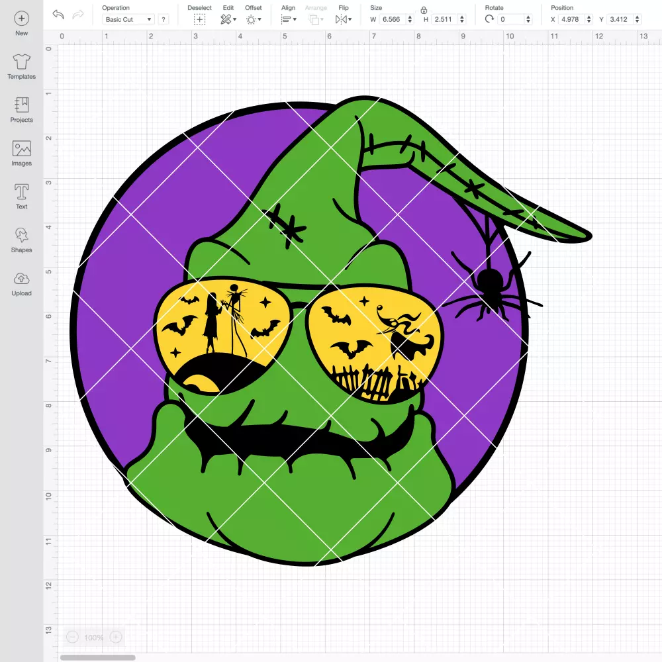
Task: Click the New project plus icon
Action: (22, 19)
